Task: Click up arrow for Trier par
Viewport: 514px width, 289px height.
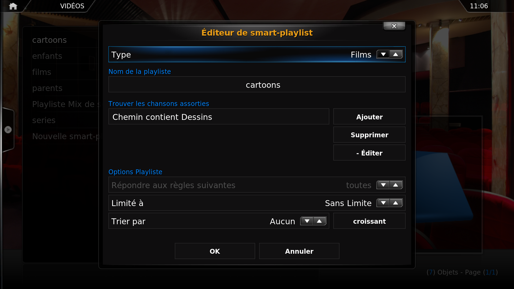Action: click(x=319, y=221)
